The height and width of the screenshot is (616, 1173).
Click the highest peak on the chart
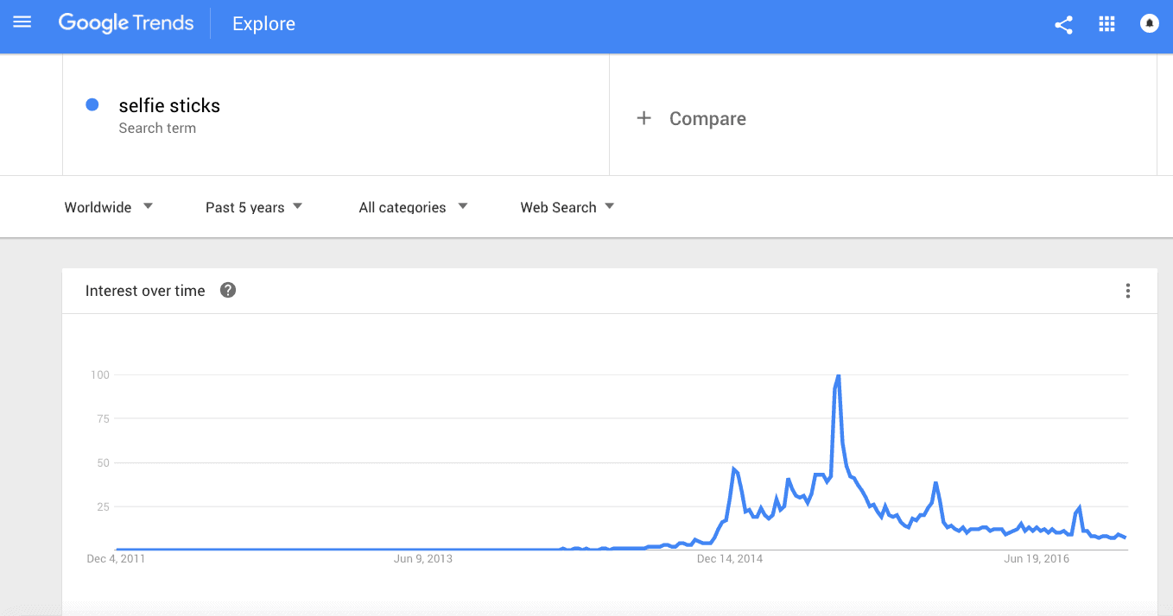coord(838,376)
